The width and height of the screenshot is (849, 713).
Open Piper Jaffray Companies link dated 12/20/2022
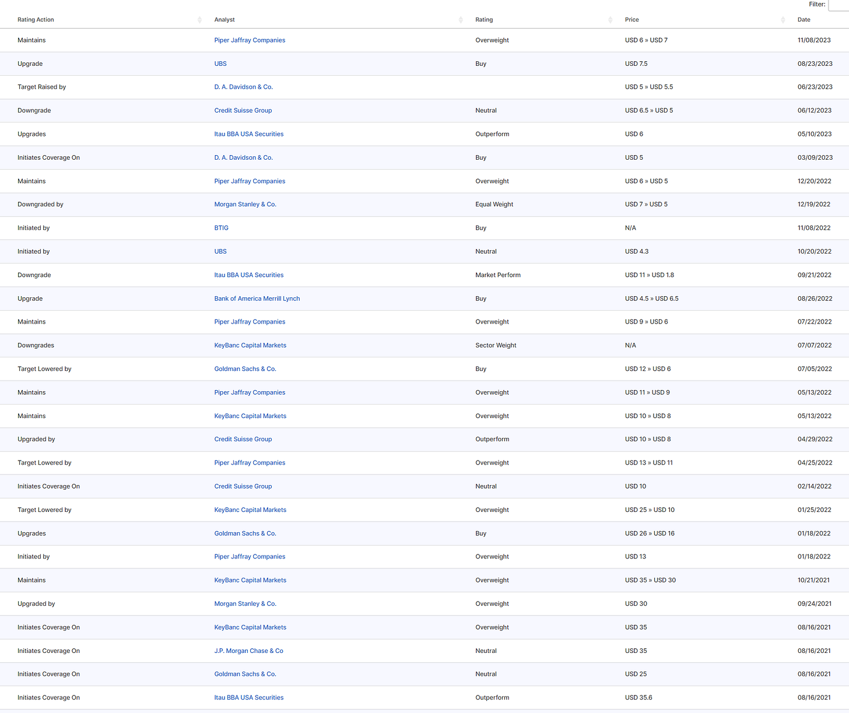(x=250, y=181)
